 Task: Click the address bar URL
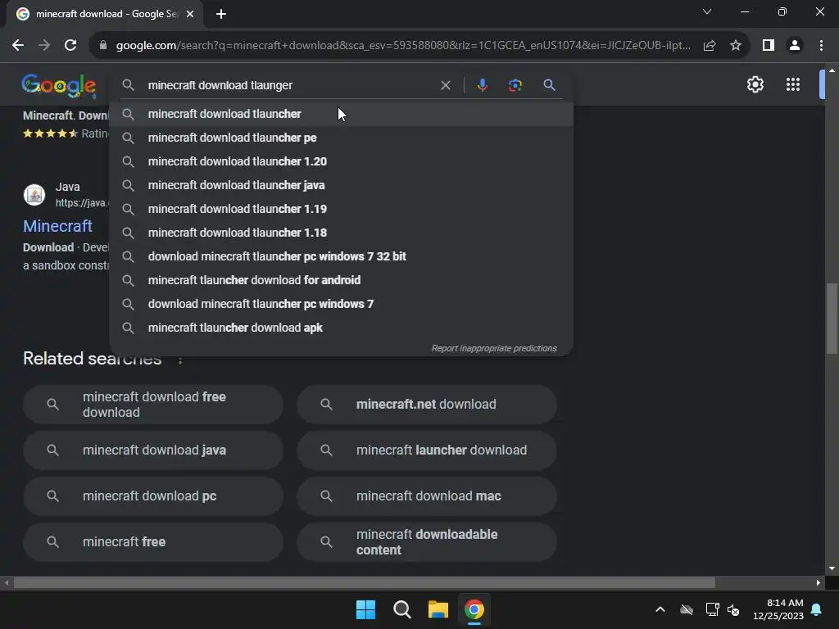(x=403, y=46)
